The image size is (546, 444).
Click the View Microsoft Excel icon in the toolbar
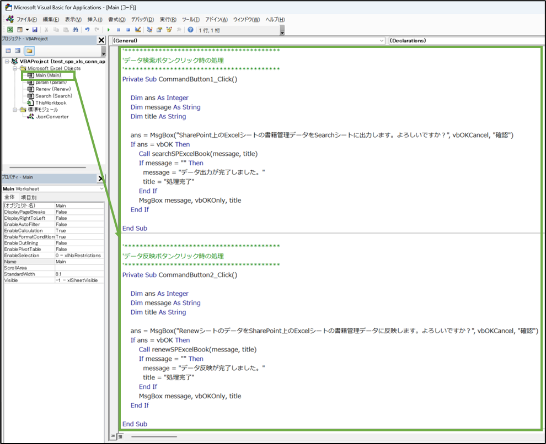click(x=10, y=30)
